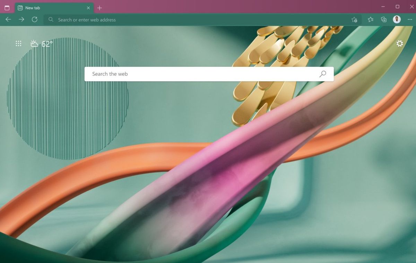Open the Collections panel
This screenshot has height=263, width=416.
(x=384, y=19)
